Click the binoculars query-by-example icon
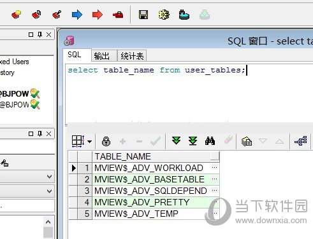 click(x=210, y=141)
